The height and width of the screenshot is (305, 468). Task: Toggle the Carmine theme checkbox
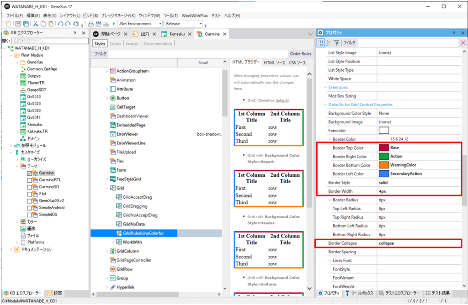tap(29, 173)
